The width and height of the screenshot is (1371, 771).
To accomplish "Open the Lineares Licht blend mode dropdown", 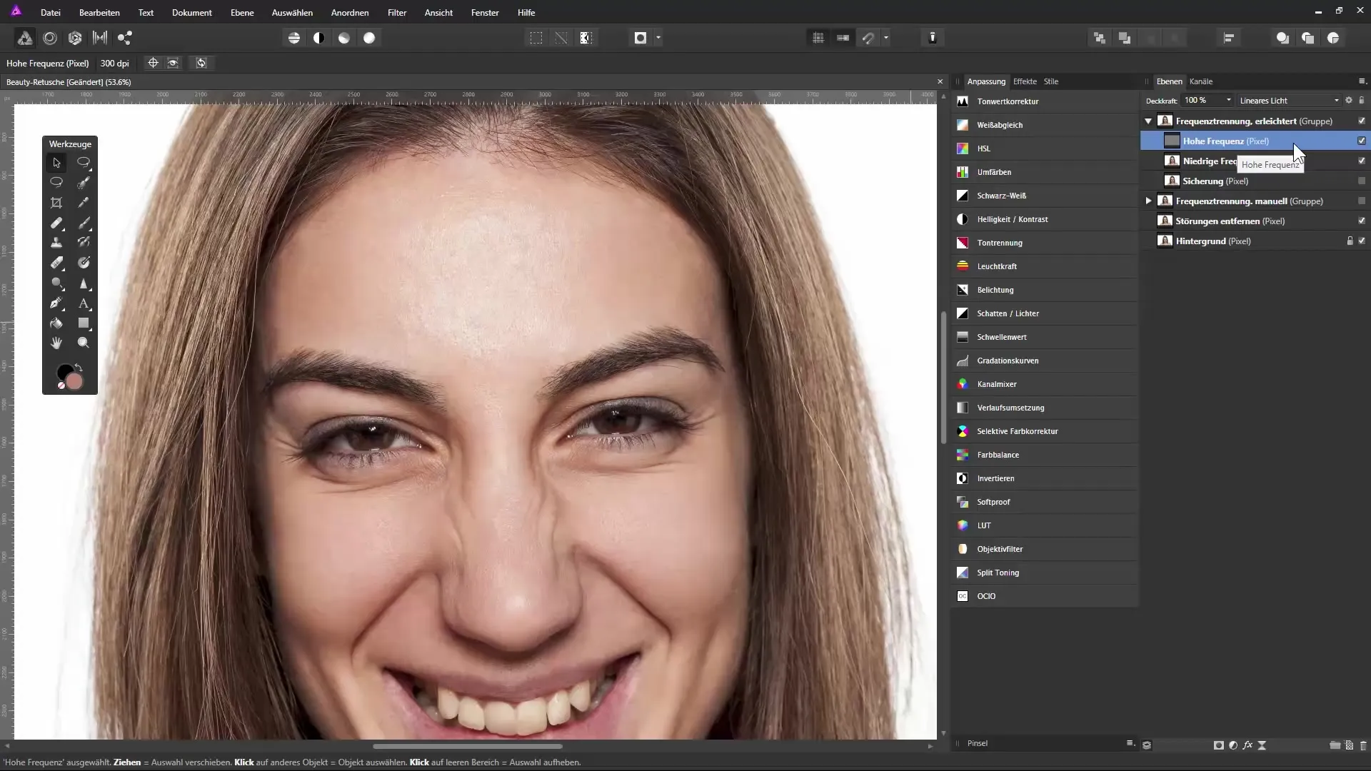I will pyautogui.click(x=1289, y=101).
